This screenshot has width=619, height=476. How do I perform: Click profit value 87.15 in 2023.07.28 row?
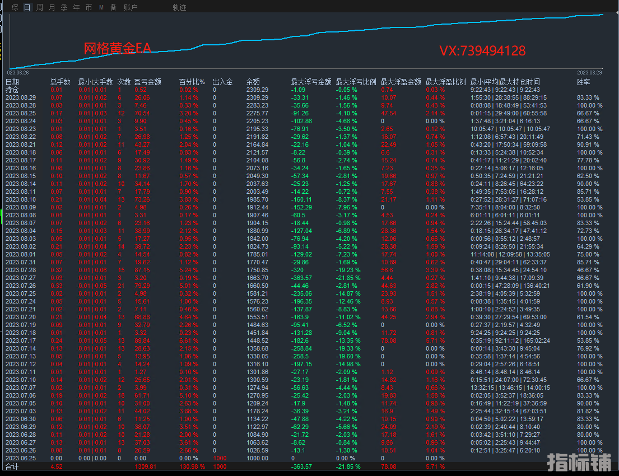tap(142, 270)
